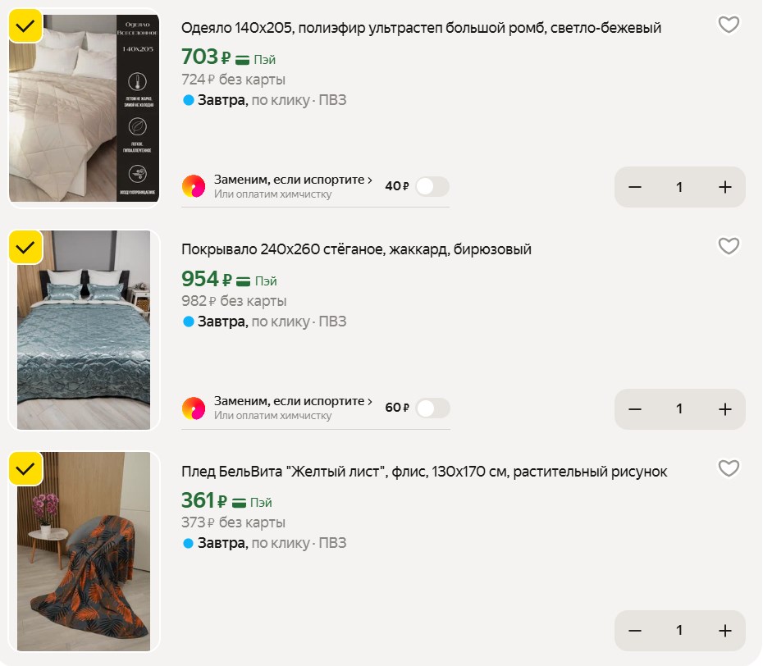
Task: Click the heart icon for the BelVita plaid
Action: coord(729,468)
